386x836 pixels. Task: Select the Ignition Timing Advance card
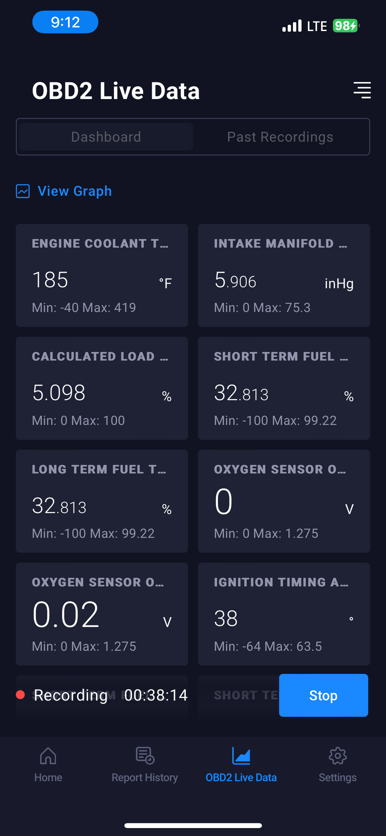point(284,614)
